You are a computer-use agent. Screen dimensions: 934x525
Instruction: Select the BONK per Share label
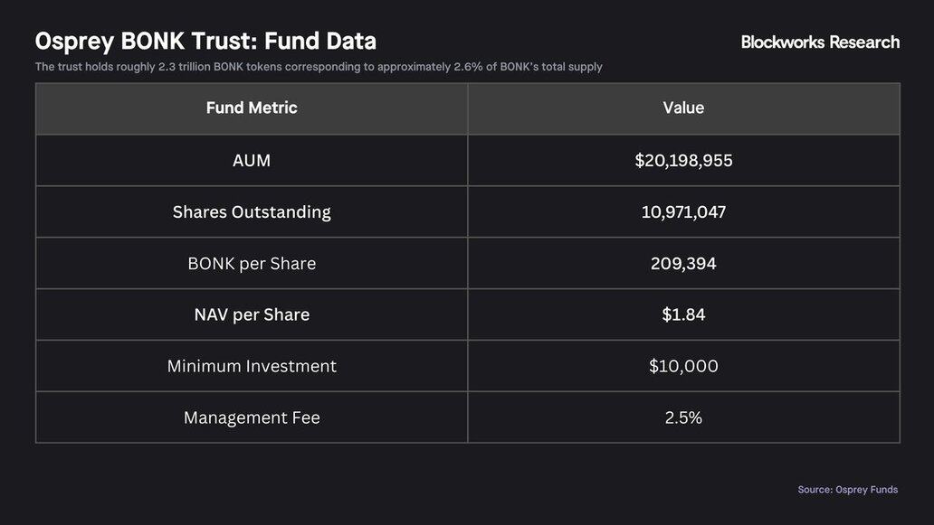[252, 264]
